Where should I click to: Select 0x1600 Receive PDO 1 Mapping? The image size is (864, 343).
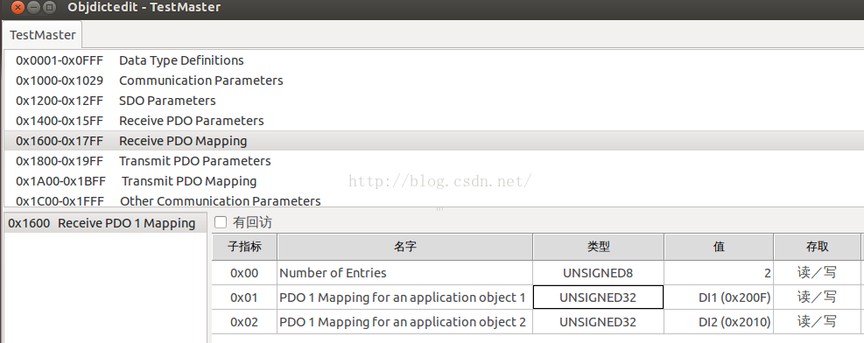click(102, 223)
